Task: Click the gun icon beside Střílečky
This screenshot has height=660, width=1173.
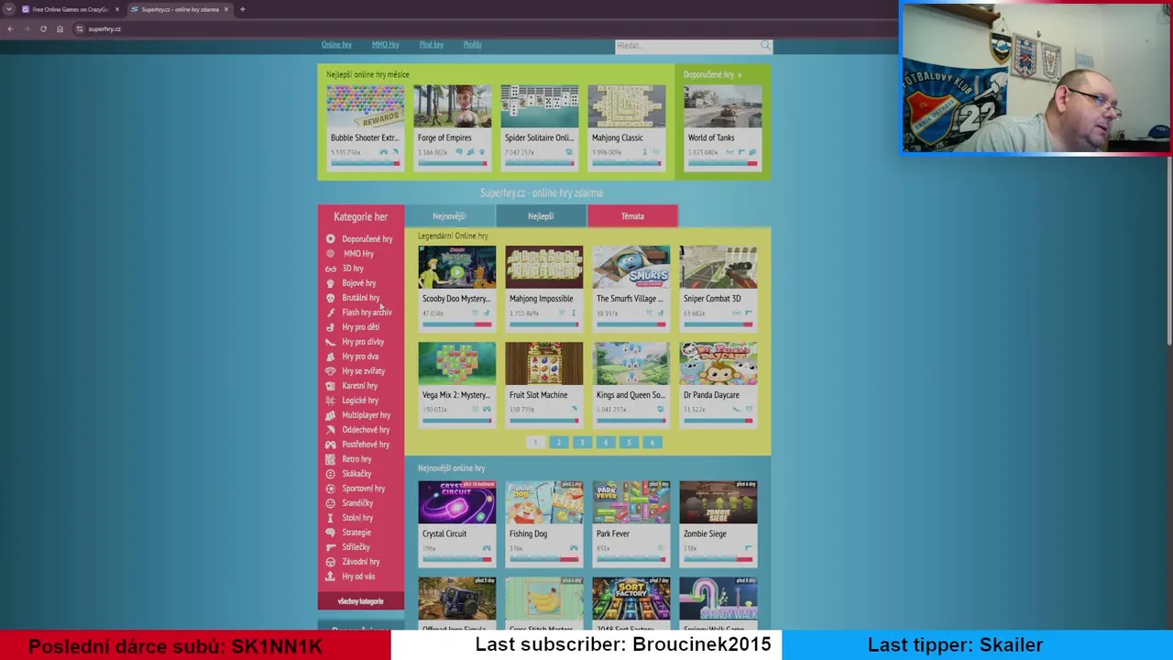Action: [x=331, y=547]
